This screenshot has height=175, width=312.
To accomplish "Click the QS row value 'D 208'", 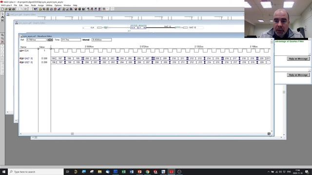I will [44, 62].
